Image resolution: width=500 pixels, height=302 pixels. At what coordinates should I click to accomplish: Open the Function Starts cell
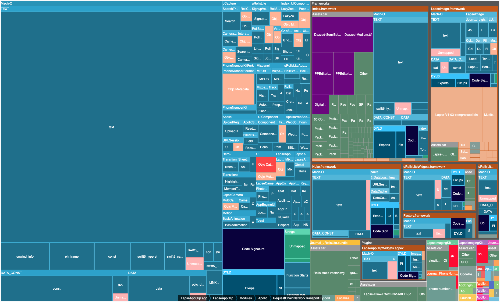[297, 275]
